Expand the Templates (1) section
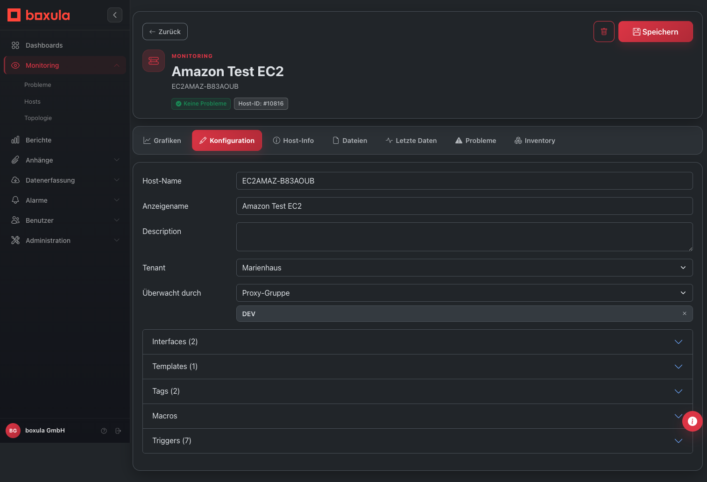 [417, 367]
